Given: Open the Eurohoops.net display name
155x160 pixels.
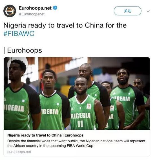Looking at the screenshot, I should 35,8.
